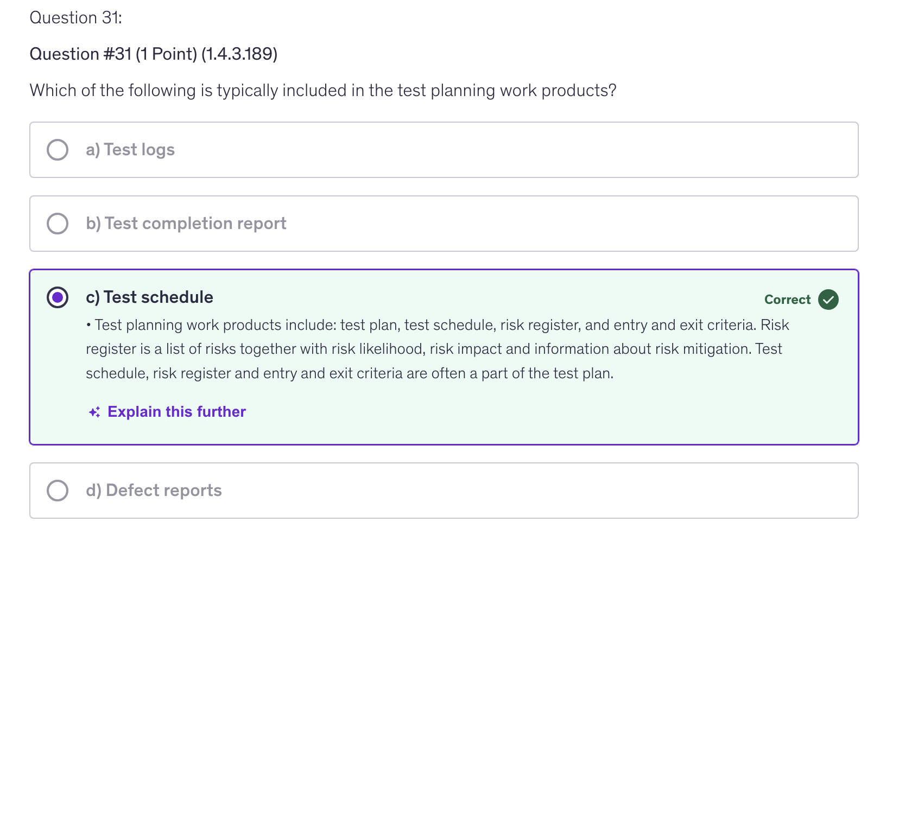
Task: Open the Explain this further link
Action: click(176, 412)
